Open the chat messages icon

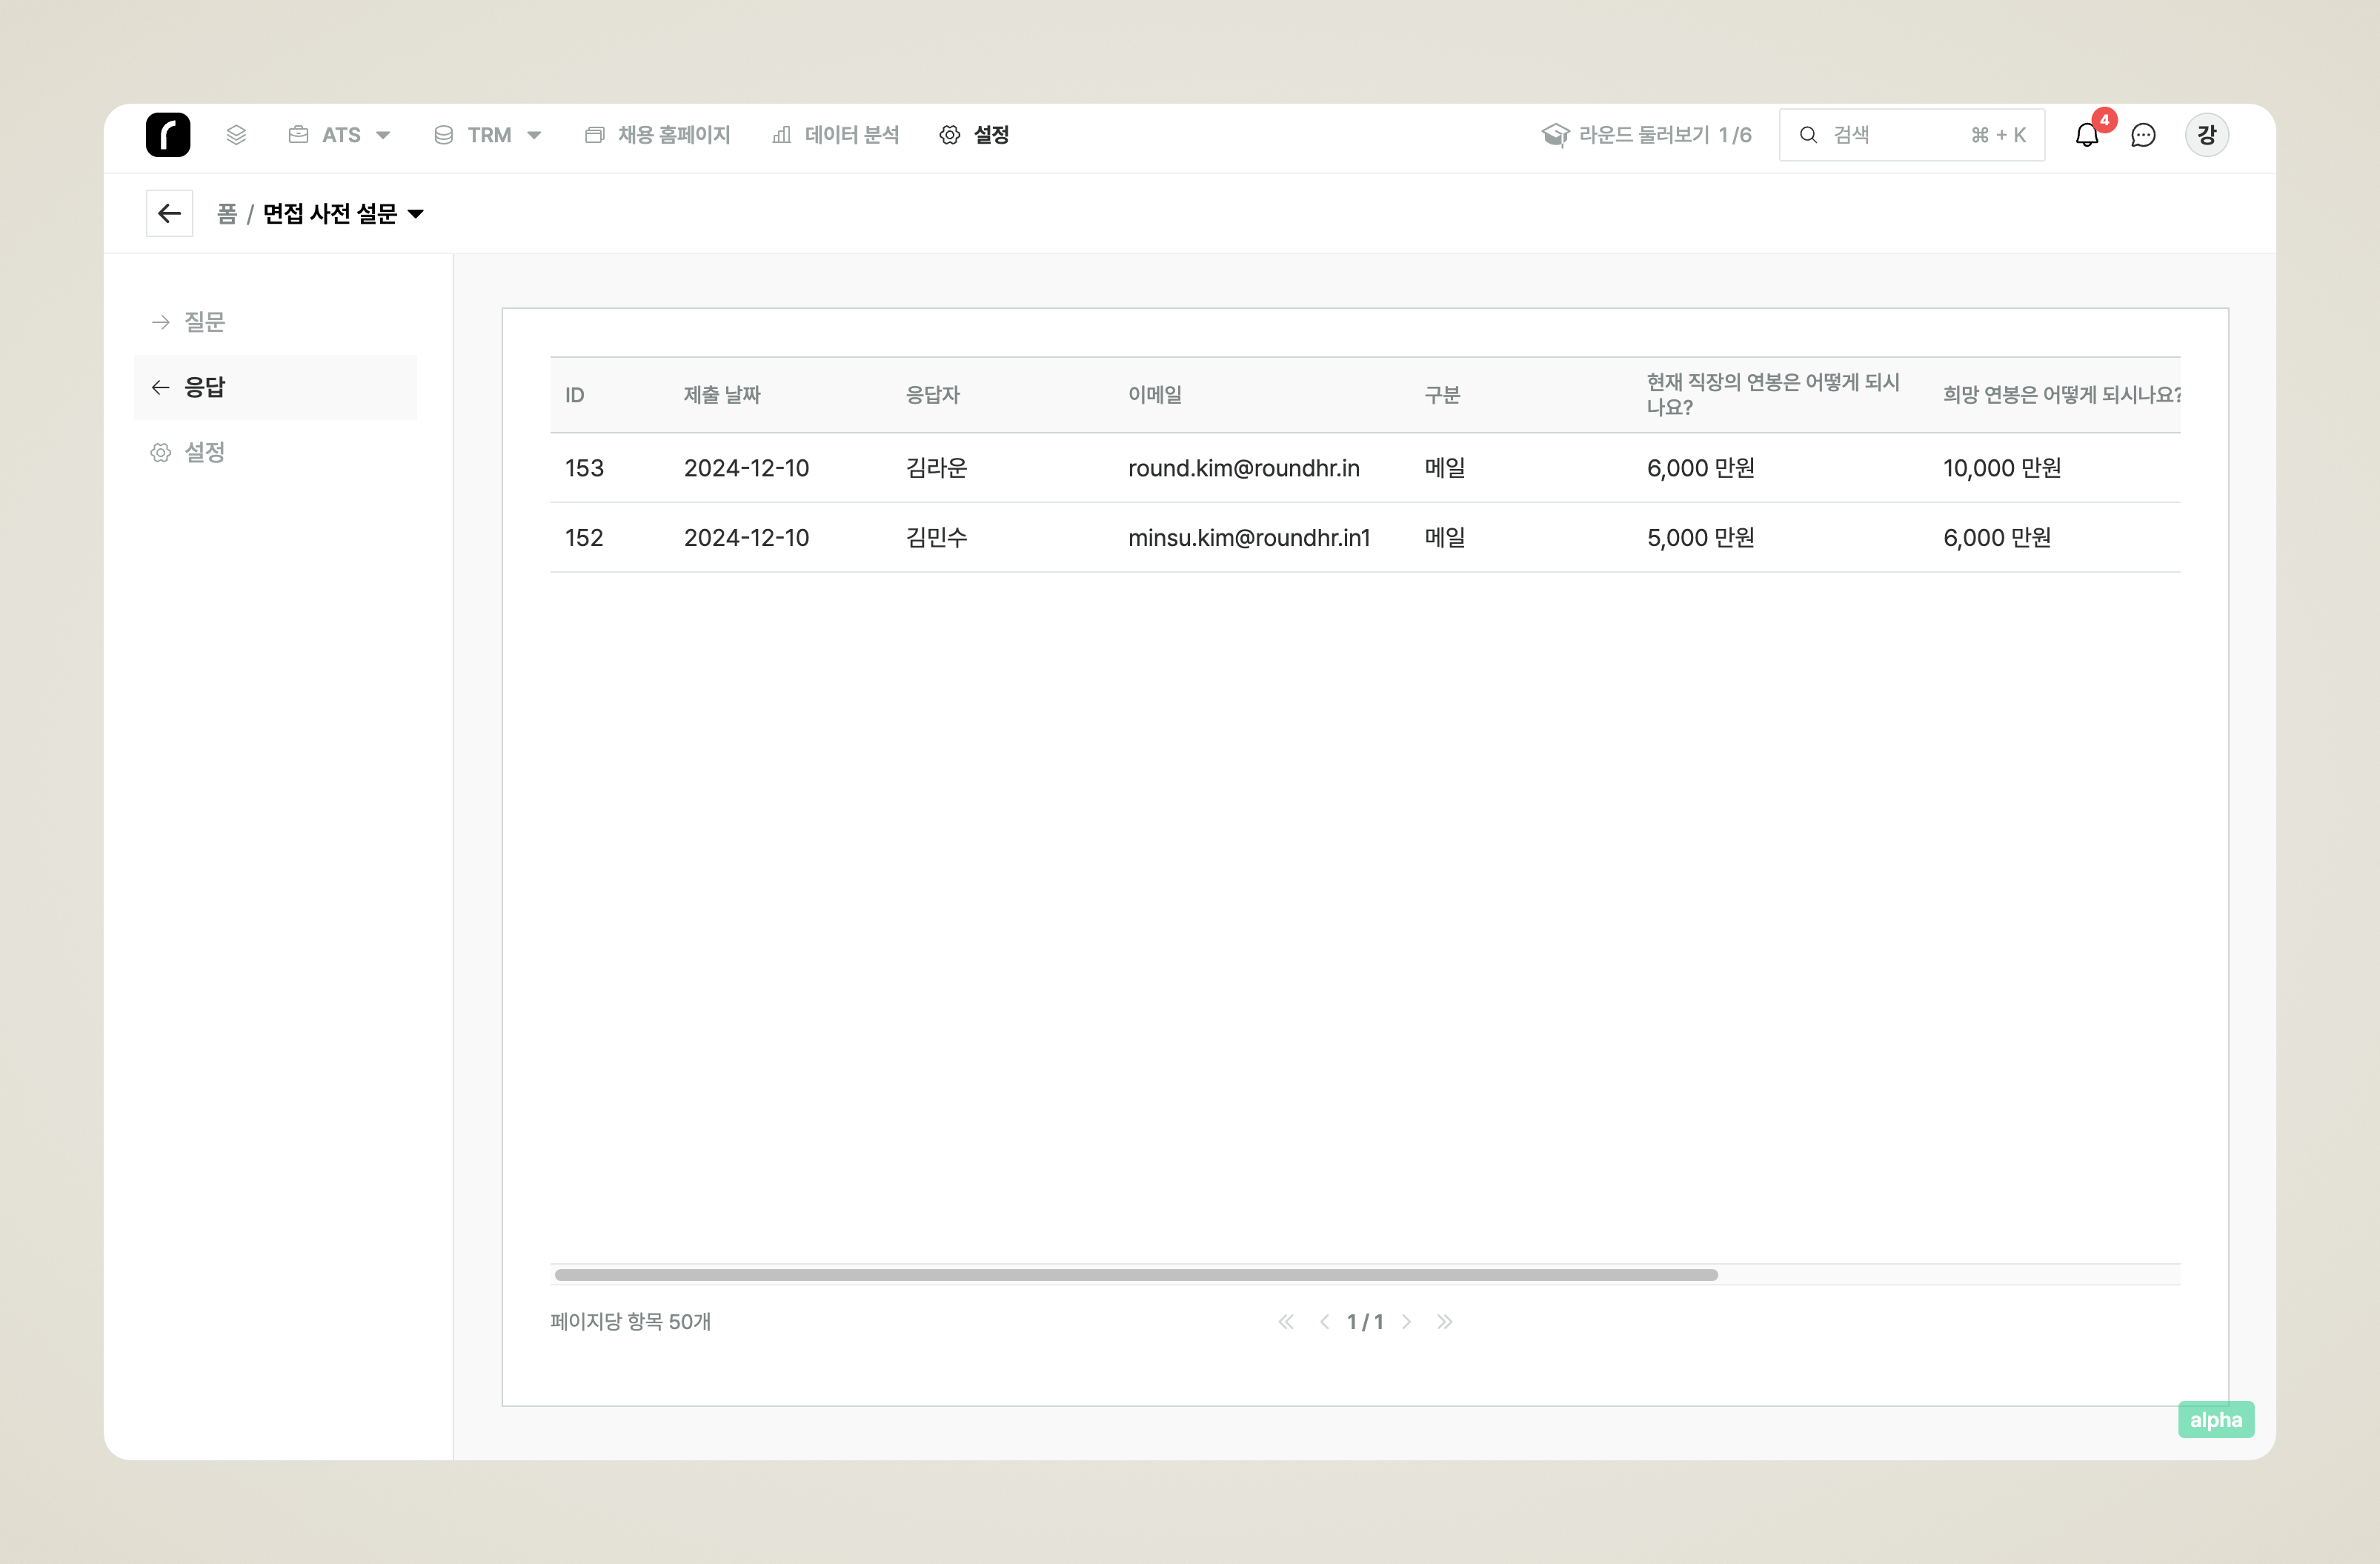click(x=2143, y=135)
